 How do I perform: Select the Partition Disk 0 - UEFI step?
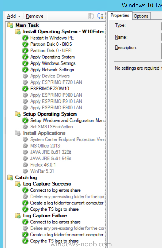51,50
